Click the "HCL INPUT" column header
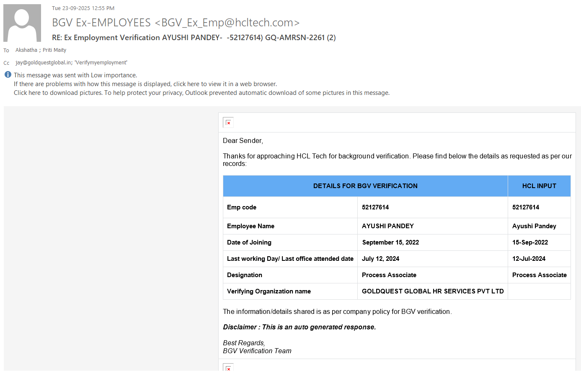The width and height of the screenshot is (581, 372). click(x=539, y=186)
